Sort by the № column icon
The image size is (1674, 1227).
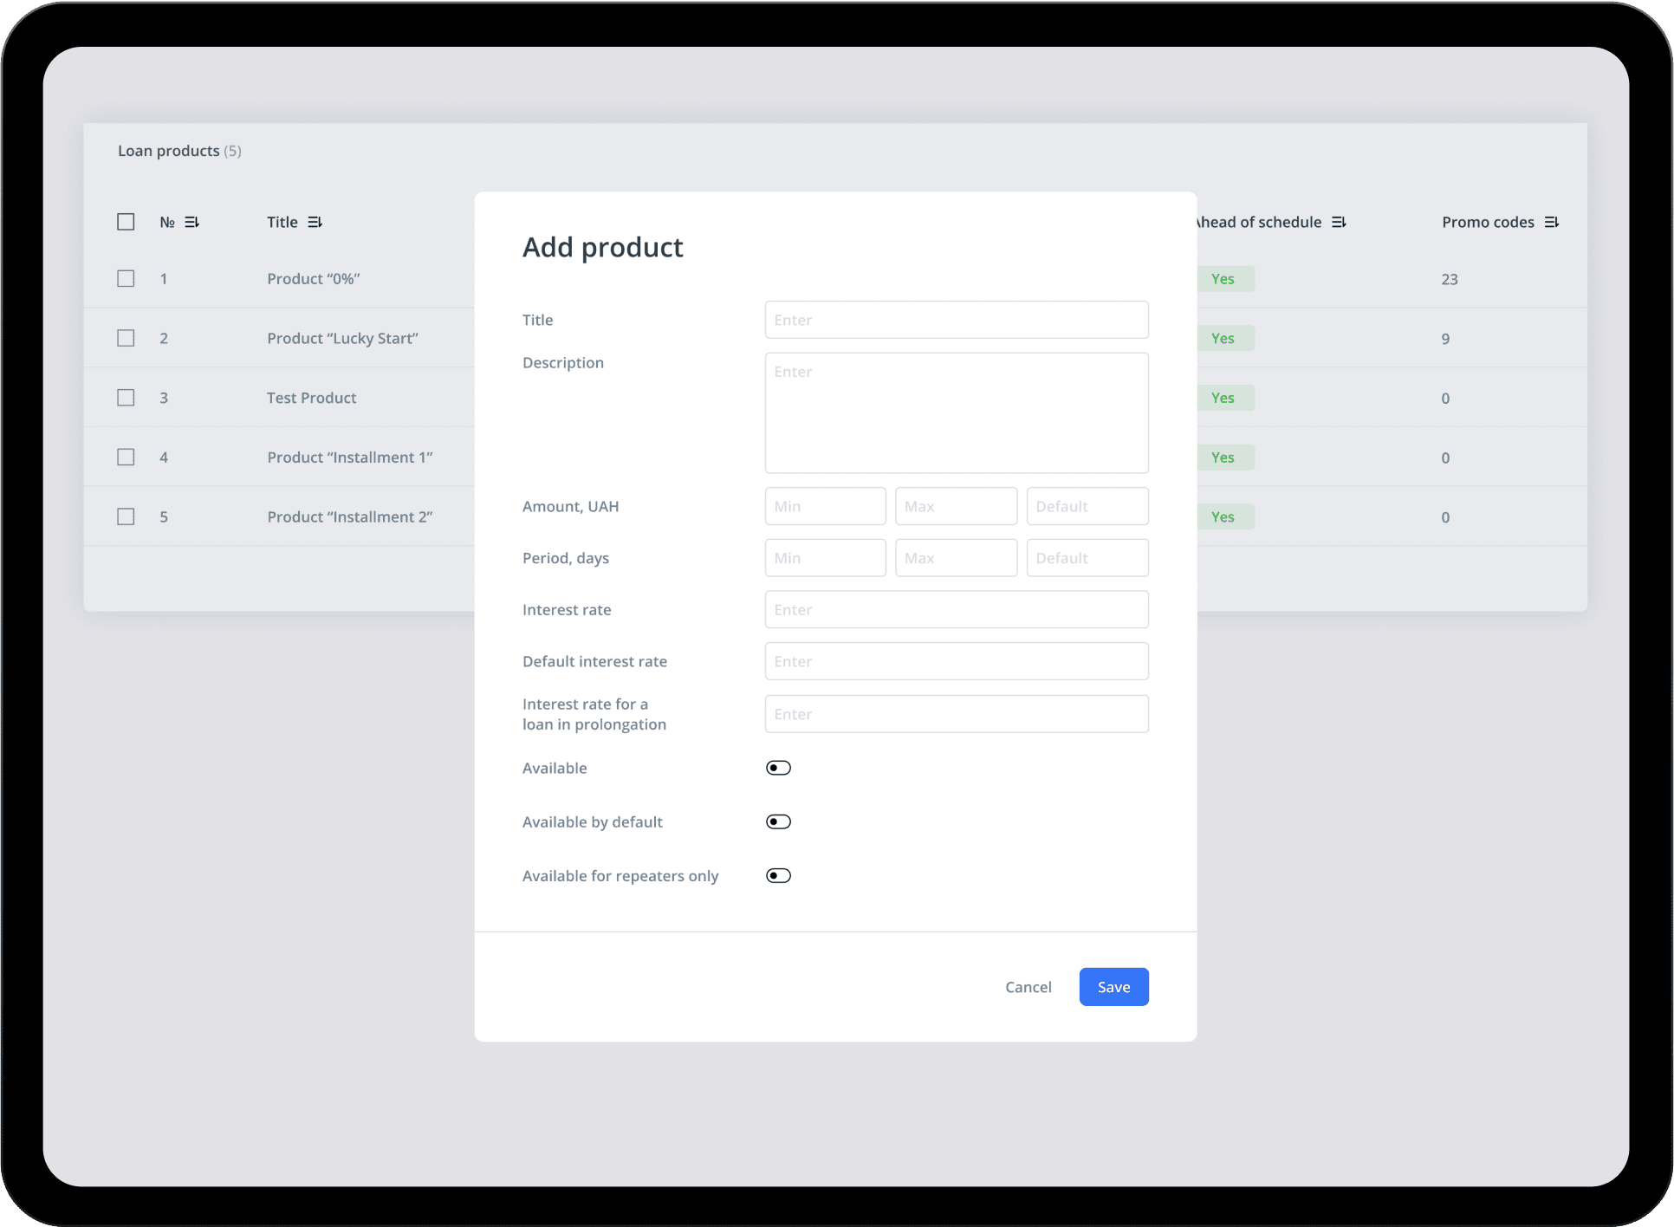(x=192, y=223)
